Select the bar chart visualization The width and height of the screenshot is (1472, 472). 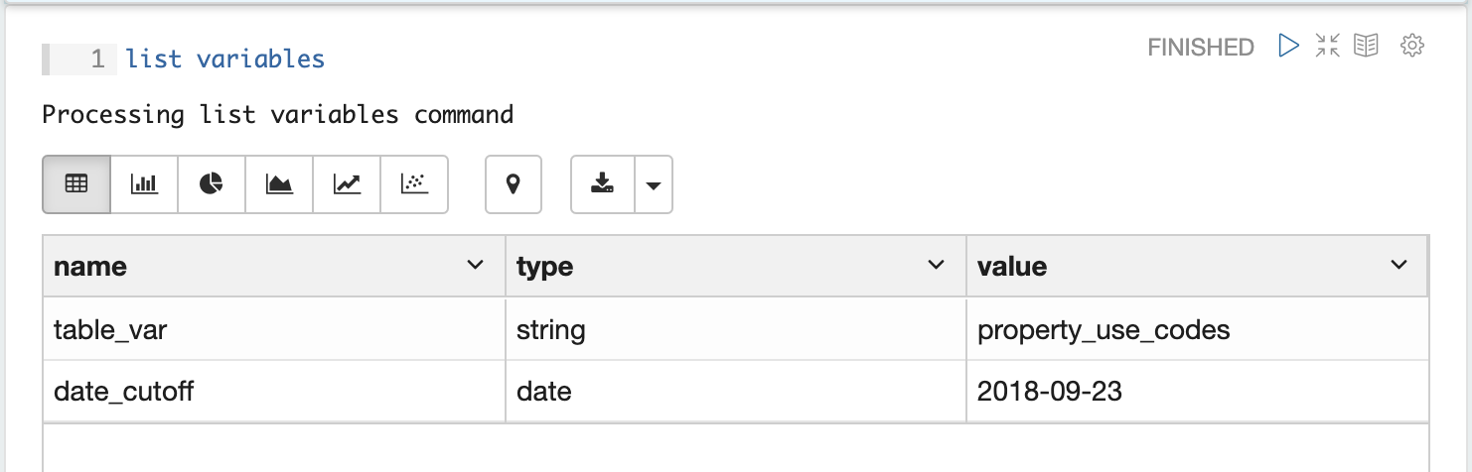tap(144, 184)
